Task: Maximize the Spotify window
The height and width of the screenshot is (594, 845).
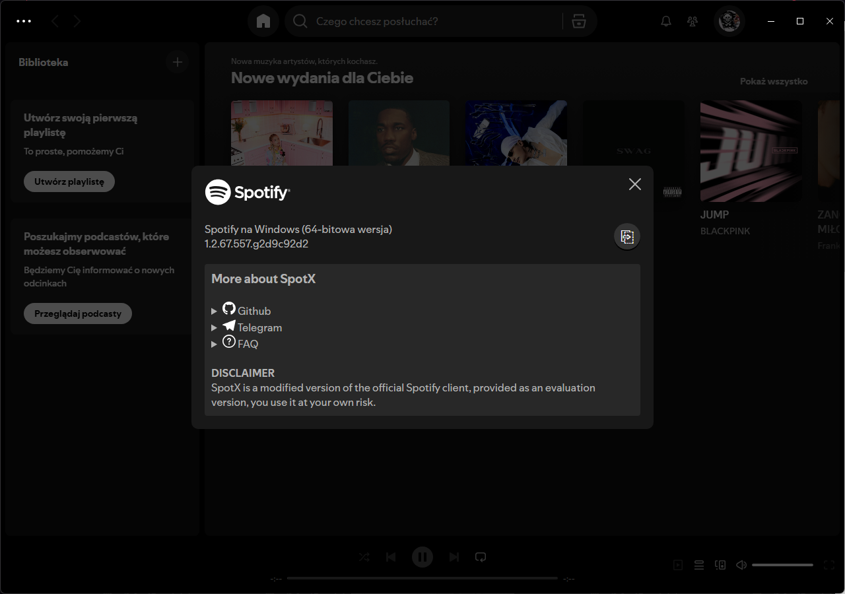Action: [x=800, y=21]
